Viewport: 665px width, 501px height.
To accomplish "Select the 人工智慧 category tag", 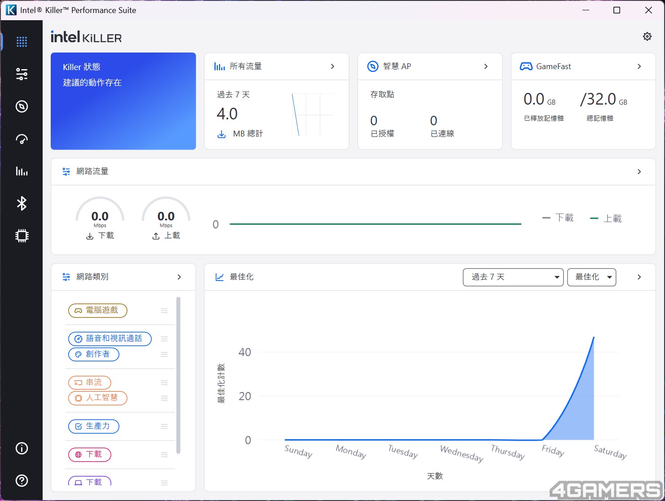I will pyautogui.click(x=98, y=398).
